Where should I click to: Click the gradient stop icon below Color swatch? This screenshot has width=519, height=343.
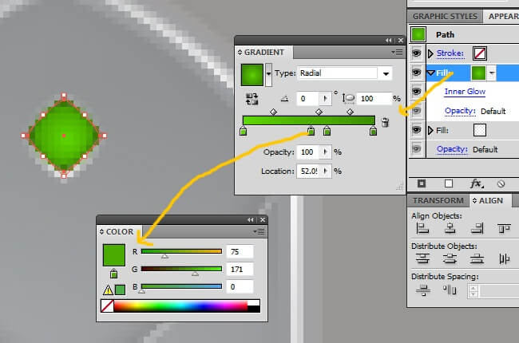point(113,274)
